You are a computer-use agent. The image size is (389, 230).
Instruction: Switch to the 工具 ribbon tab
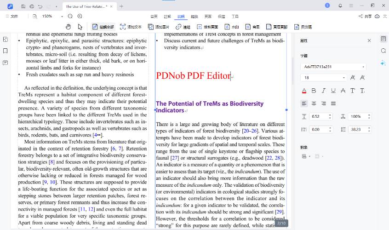point(235,16)
